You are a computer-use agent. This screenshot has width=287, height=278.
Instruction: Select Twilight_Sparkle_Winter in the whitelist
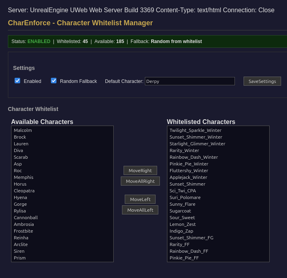pos(218,130)
